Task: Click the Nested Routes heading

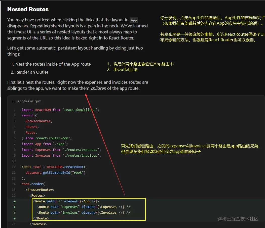Action: pos(28,10)
